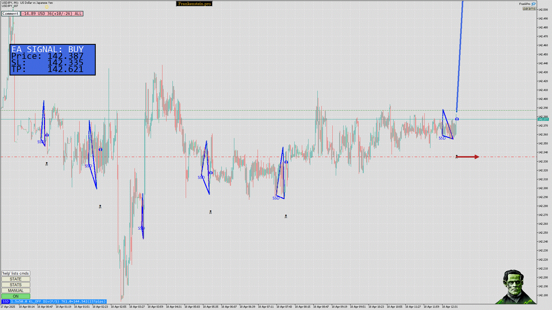Screen dimensions: 552x310
Task: Expand the Comment box
Action: click(11, 13)
